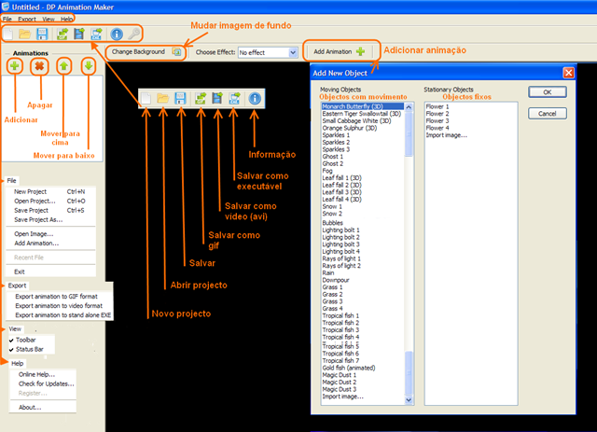Viewport: 597px width, 432px height.
Task: Click Export to GIF icon in main toolbar below menu bar
Action: pyautogui.click(x=62, y=35)
